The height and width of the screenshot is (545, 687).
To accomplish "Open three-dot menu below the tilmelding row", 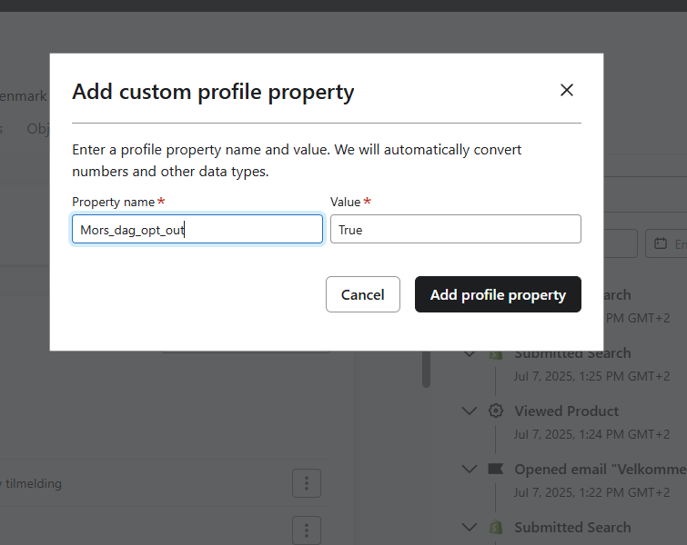I will [307, 530].
